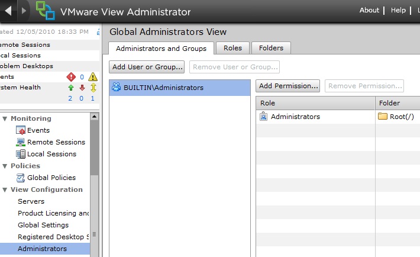This screenshot has height=257, width=420.
Task: Collapse the Monitoring section
Action: (5, 119)
